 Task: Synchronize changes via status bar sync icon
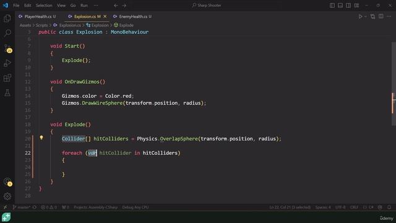(x=35, y=208)
